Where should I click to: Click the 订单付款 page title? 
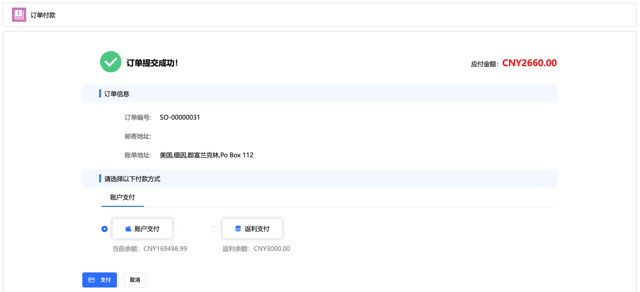(x=43, y=15)
